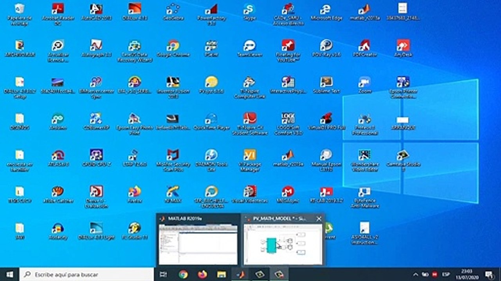Select the Skype desktop shortcut
501x281 pixels.
(x=249, y=12)
